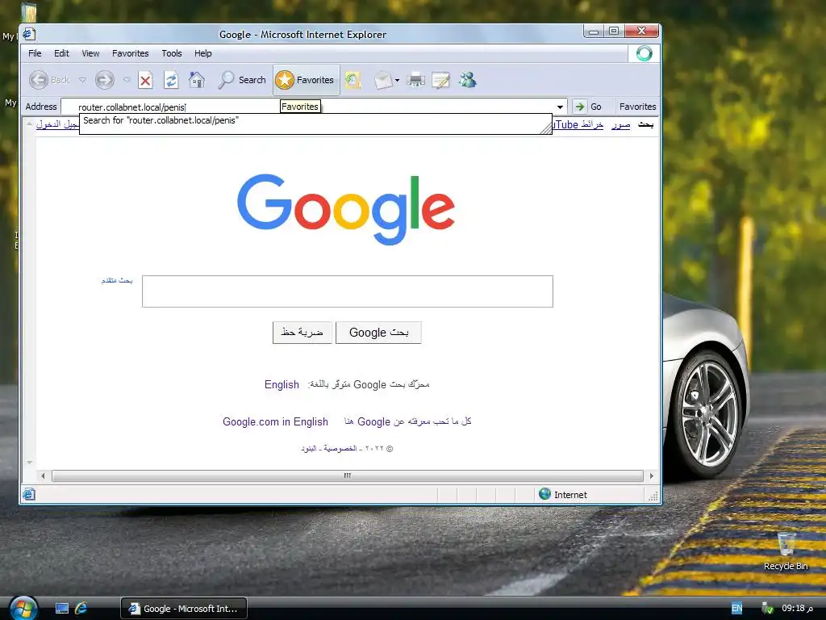The width and height of the screenshot is (826, 620).
Task: Click inside the Address bar text field
Action: pos(314,107)
